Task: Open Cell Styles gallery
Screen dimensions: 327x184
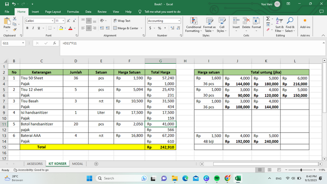Action: click(222, 25)
